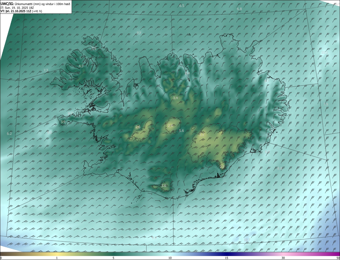Click the 2.6 value on the western glacier

click(138, 127)
